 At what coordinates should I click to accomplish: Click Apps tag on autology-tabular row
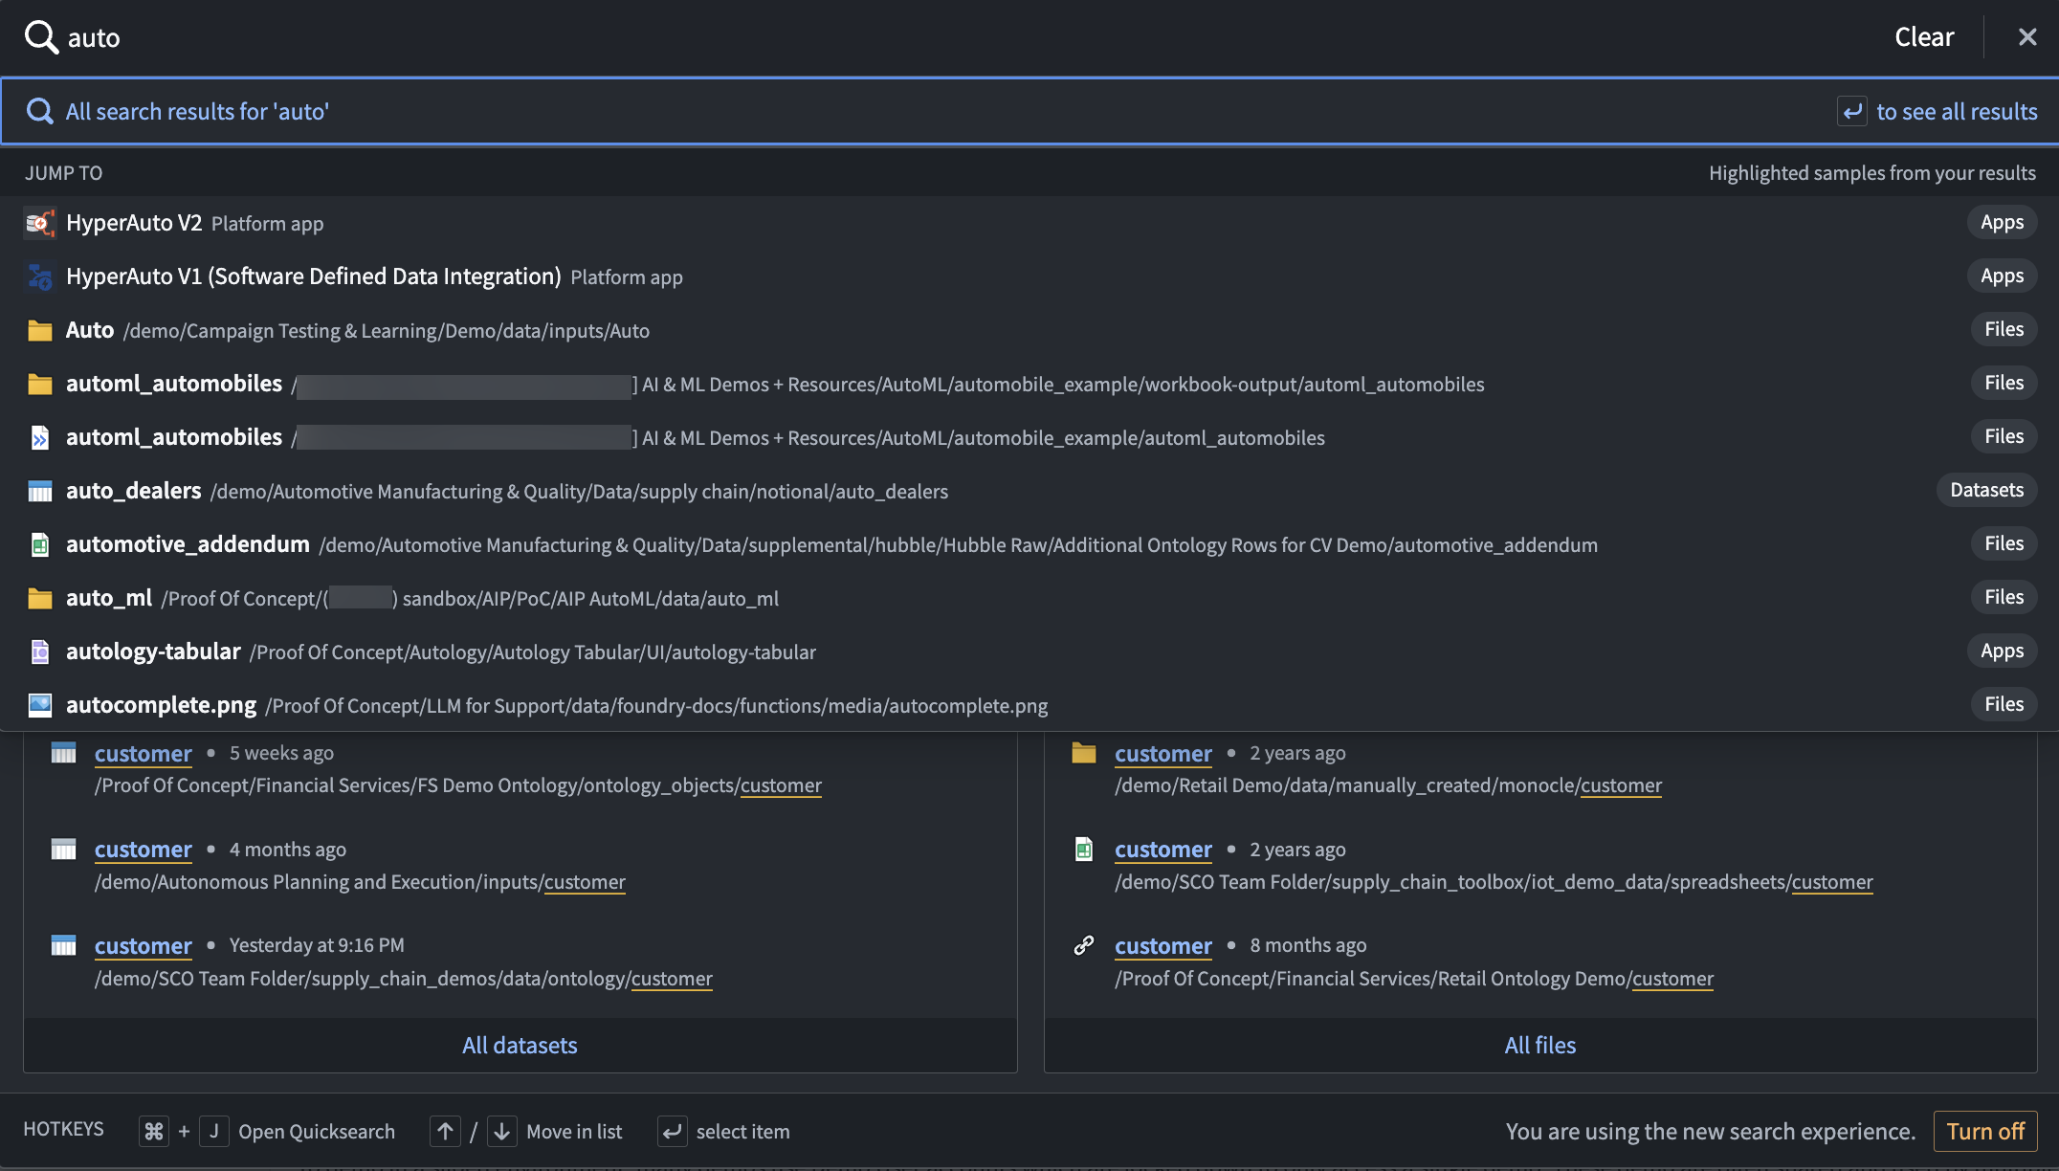(2002, 651)
